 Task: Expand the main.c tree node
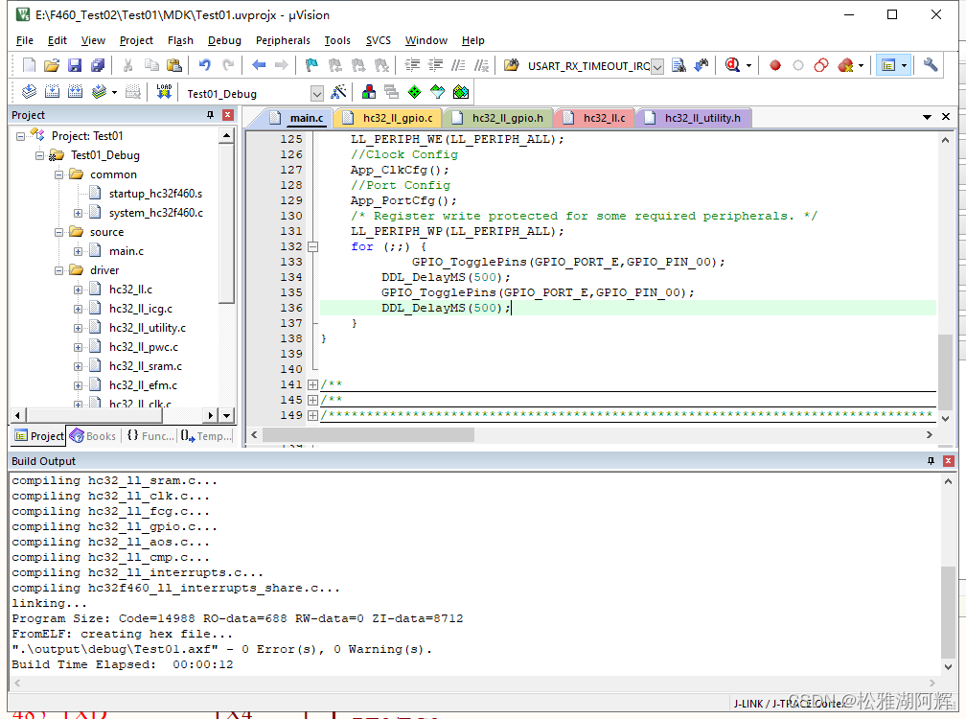point(79,251)
